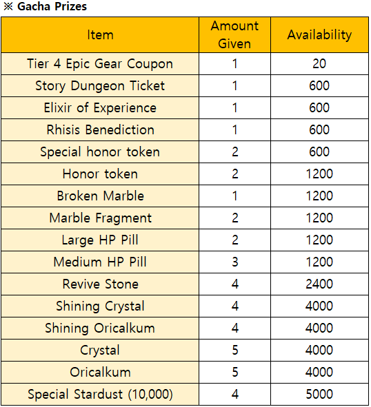This screenshot has width=371, height=407.
Task: Select the Elixir of Experience cell
Action: click(100, 108)
